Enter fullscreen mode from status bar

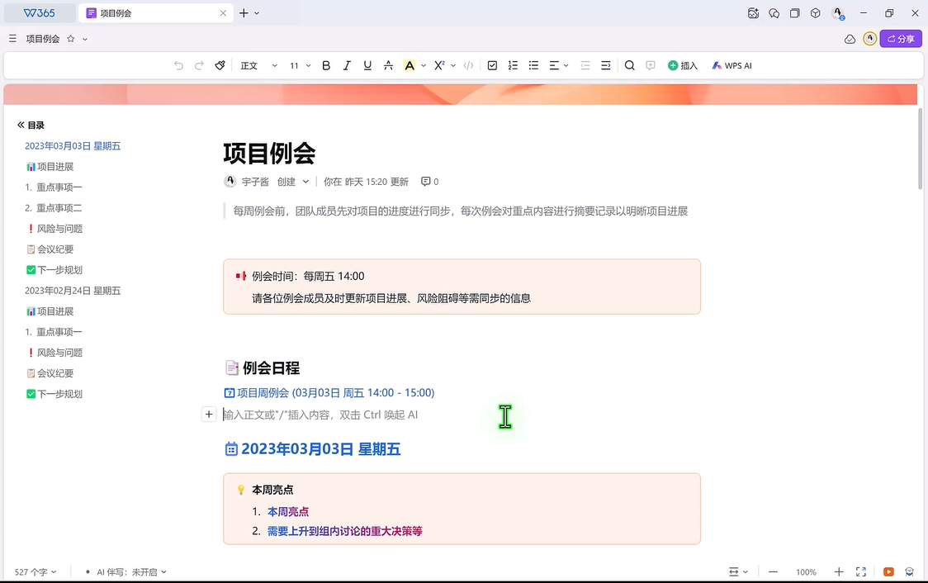[x=860, y=571]
